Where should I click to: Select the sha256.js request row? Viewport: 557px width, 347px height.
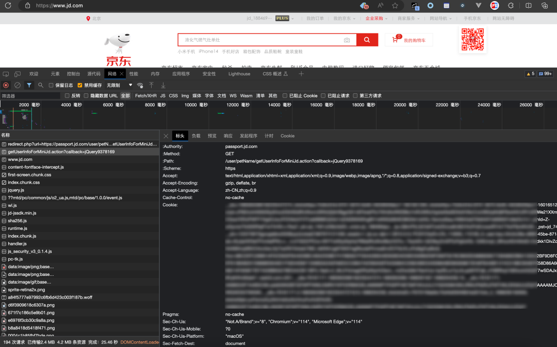[x=79, y=221]
